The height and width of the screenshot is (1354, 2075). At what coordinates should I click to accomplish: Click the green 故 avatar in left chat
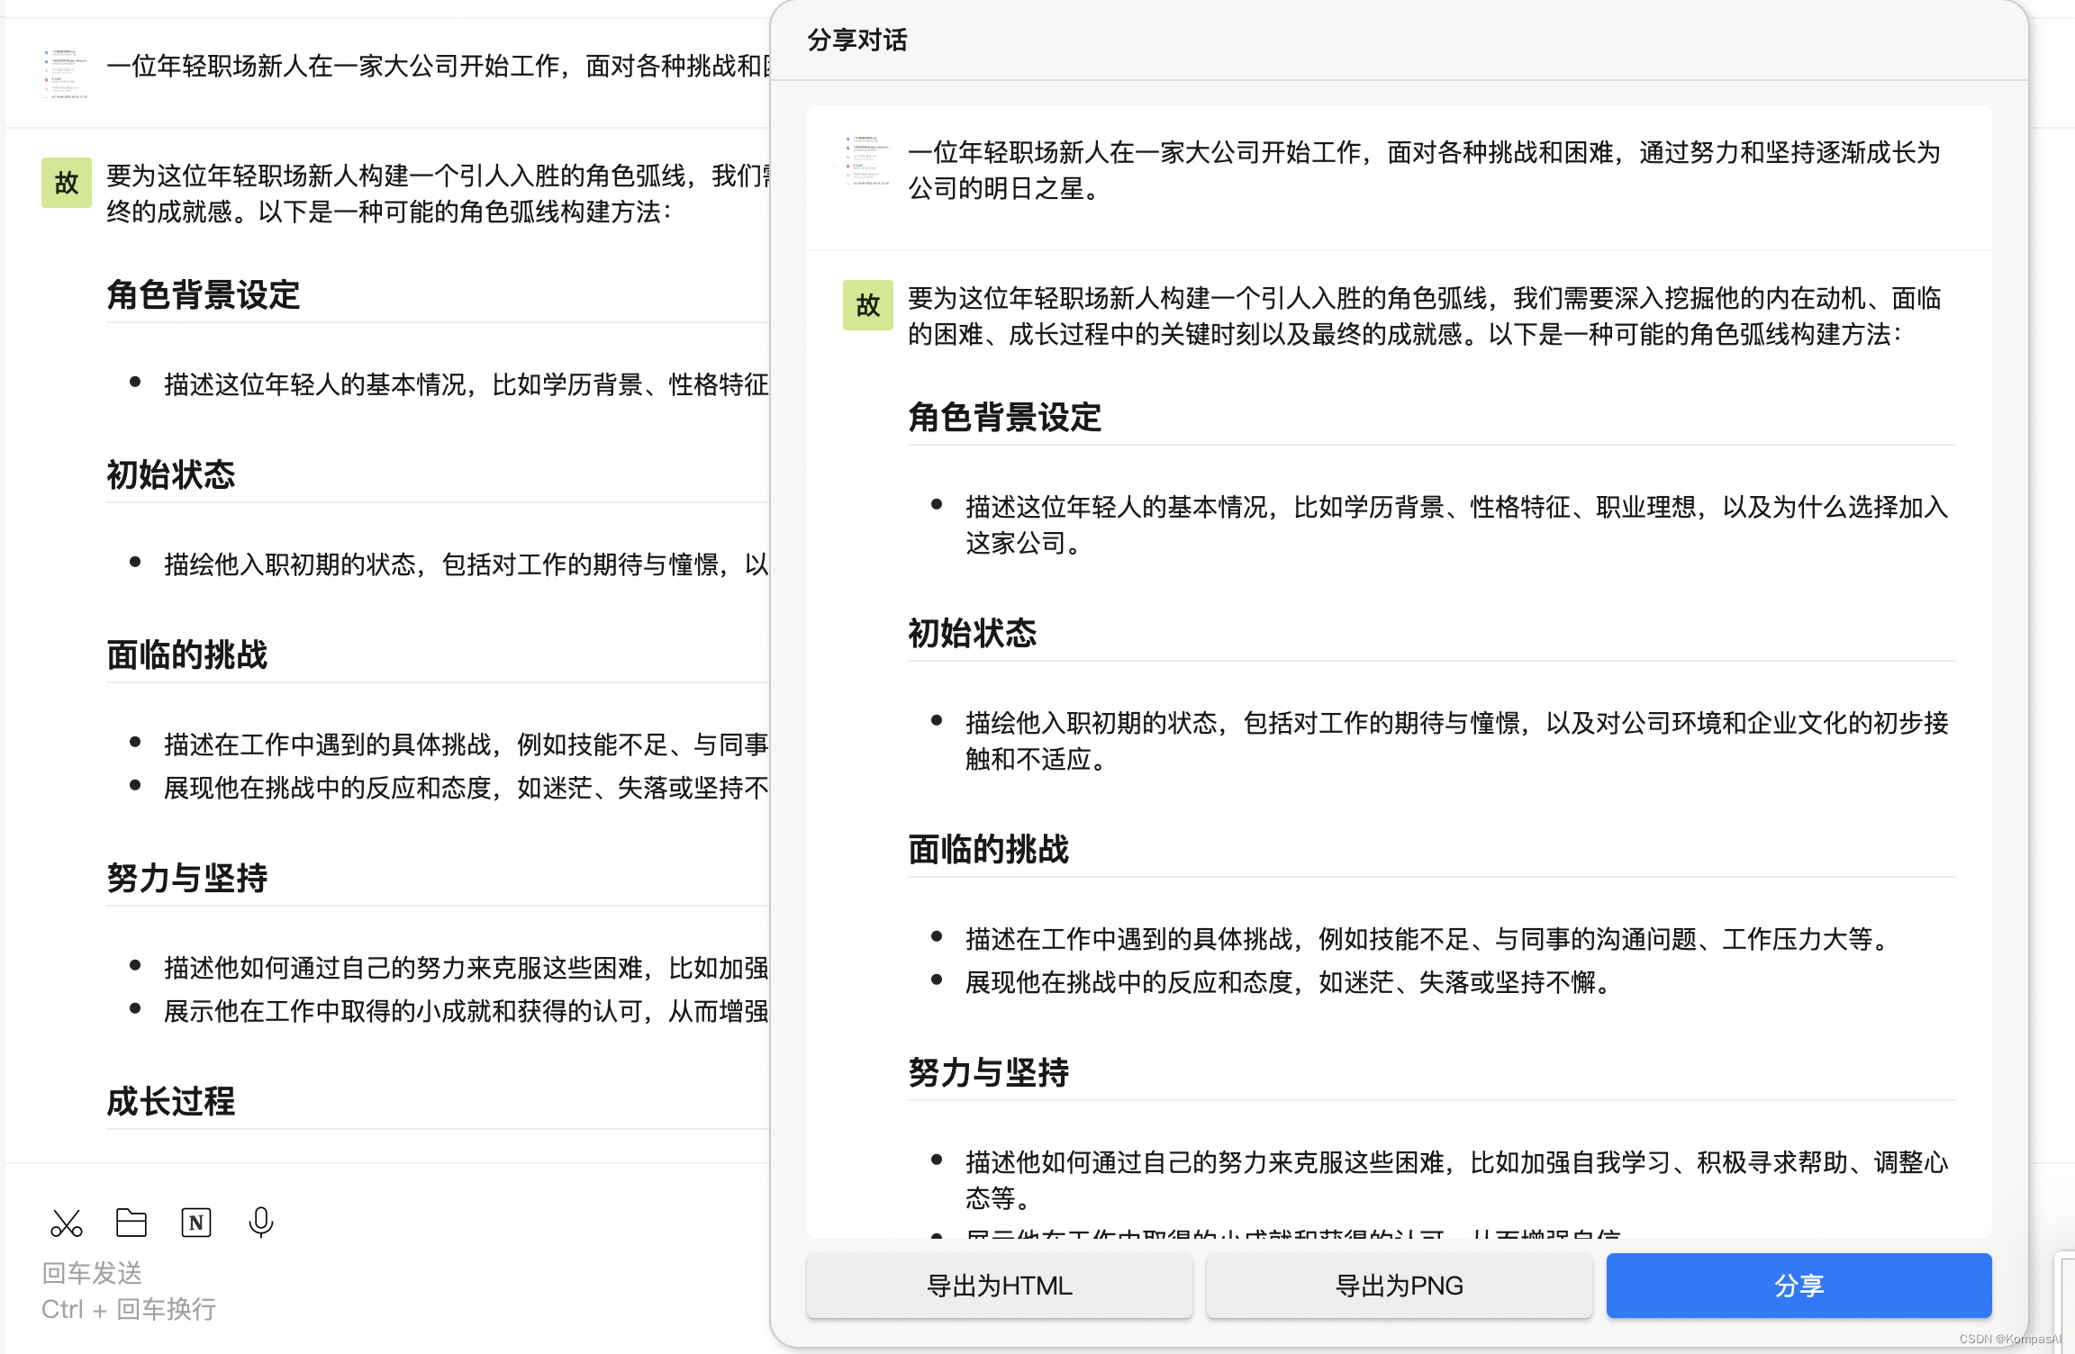[67, 183]
